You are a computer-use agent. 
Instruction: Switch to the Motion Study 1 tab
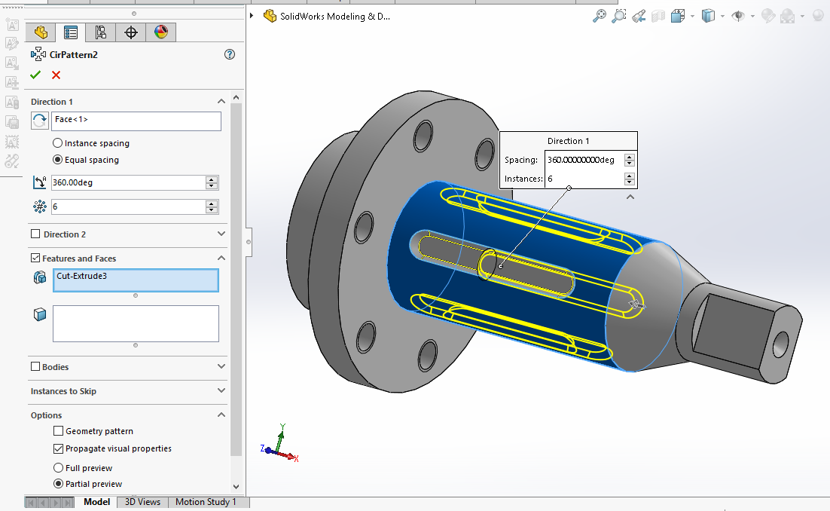click(x=206, y=502)
